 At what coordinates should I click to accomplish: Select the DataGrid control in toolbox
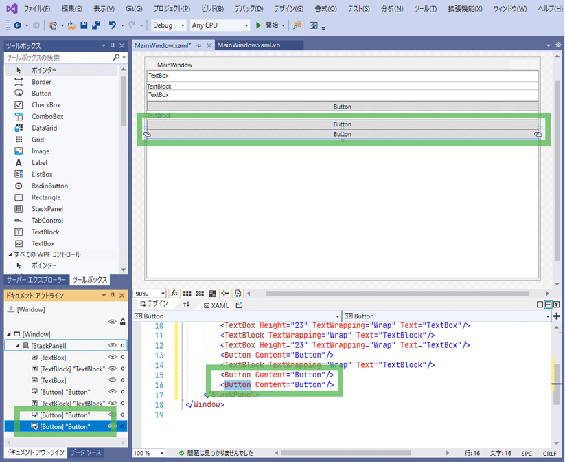[44, 129]
